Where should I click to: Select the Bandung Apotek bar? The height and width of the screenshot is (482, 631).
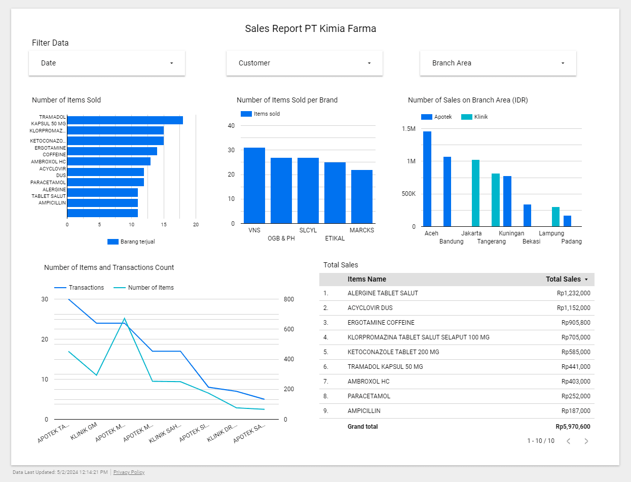pyautogui.click(x=448, y=191)
